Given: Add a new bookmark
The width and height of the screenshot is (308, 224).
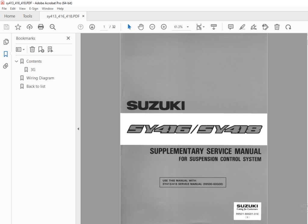Looking at the screenshot, I should [x=41, y=50].
